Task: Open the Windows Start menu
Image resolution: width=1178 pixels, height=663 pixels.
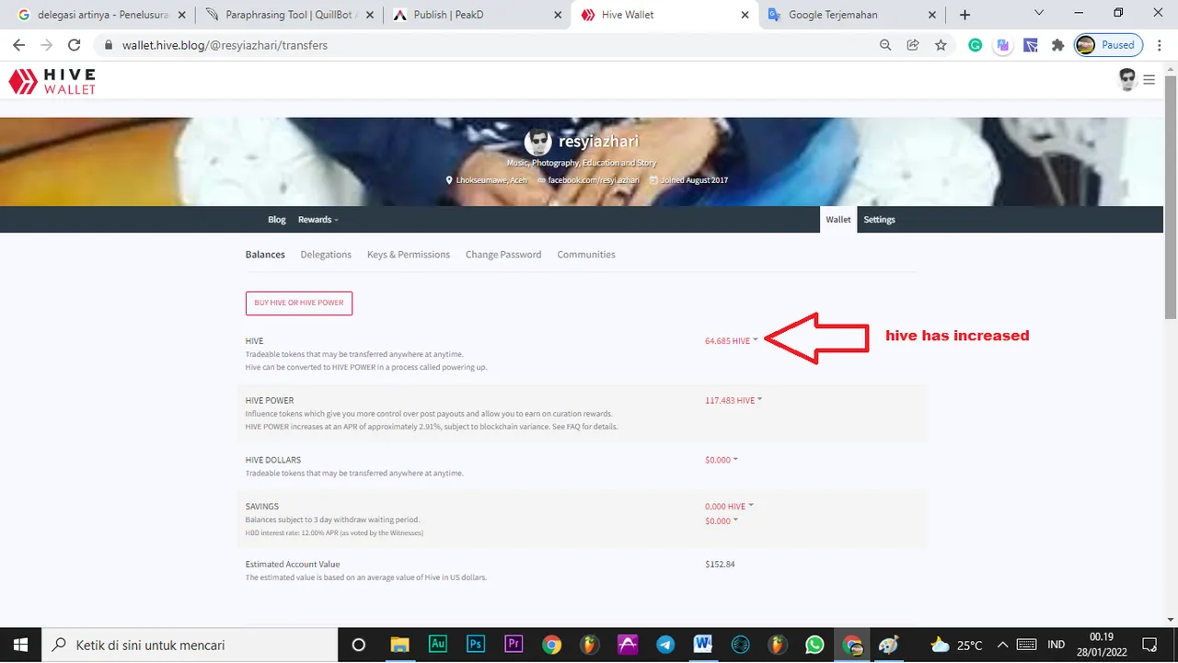Action: pos(19,645)
